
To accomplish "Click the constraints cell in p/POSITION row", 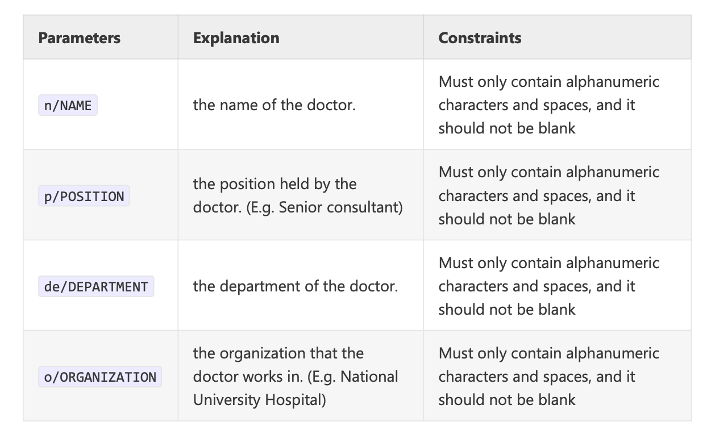I will click(x=548, y=195).
